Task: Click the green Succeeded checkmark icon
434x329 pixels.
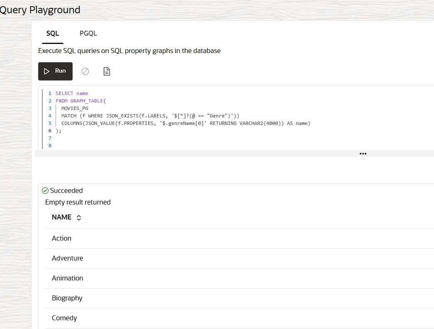Action: tap(45, 190)
